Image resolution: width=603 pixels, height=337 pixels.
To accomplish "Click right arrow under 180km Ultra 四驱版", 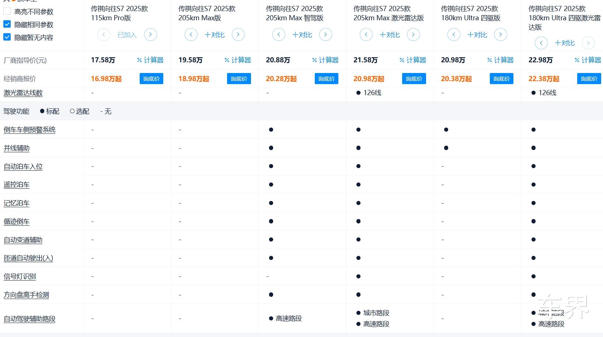I will pos(501,35).
